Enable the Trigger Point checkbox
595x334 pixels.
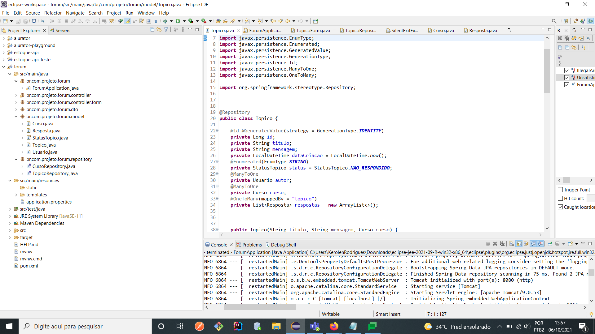point(560,190)
